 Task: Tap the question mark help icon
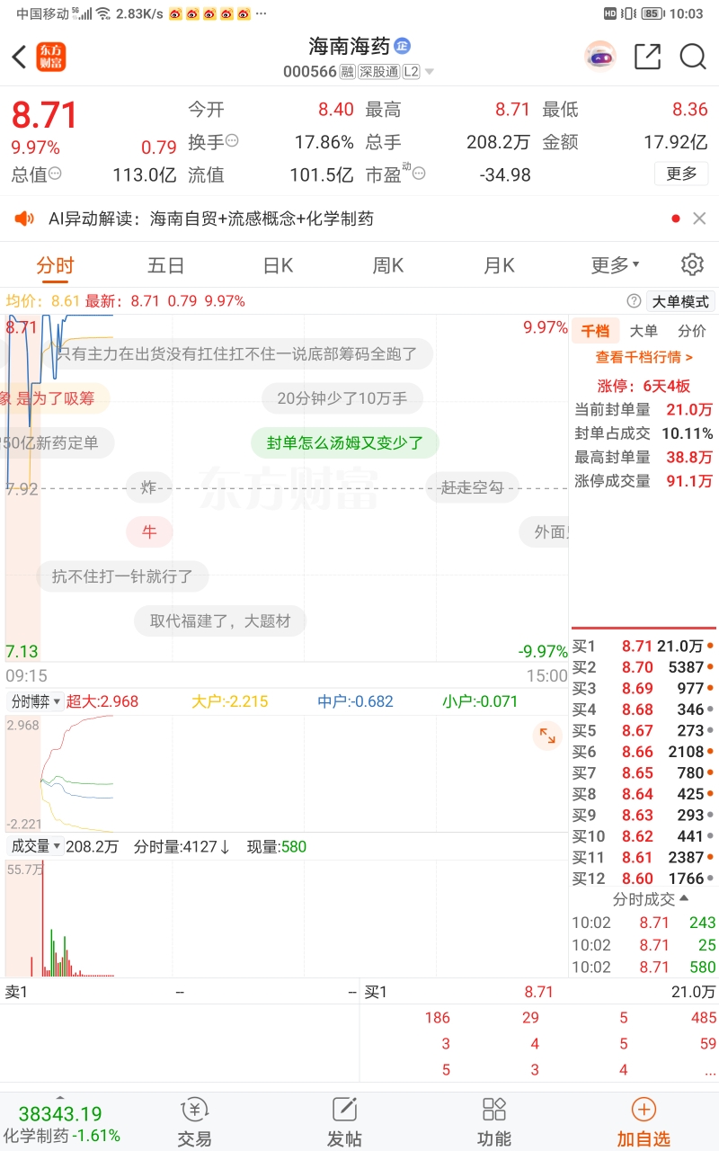point(634,301)
